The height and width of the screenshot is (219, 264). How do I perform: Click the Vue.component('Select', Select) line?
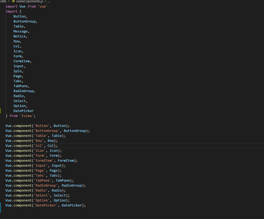(x=37, y=195)
